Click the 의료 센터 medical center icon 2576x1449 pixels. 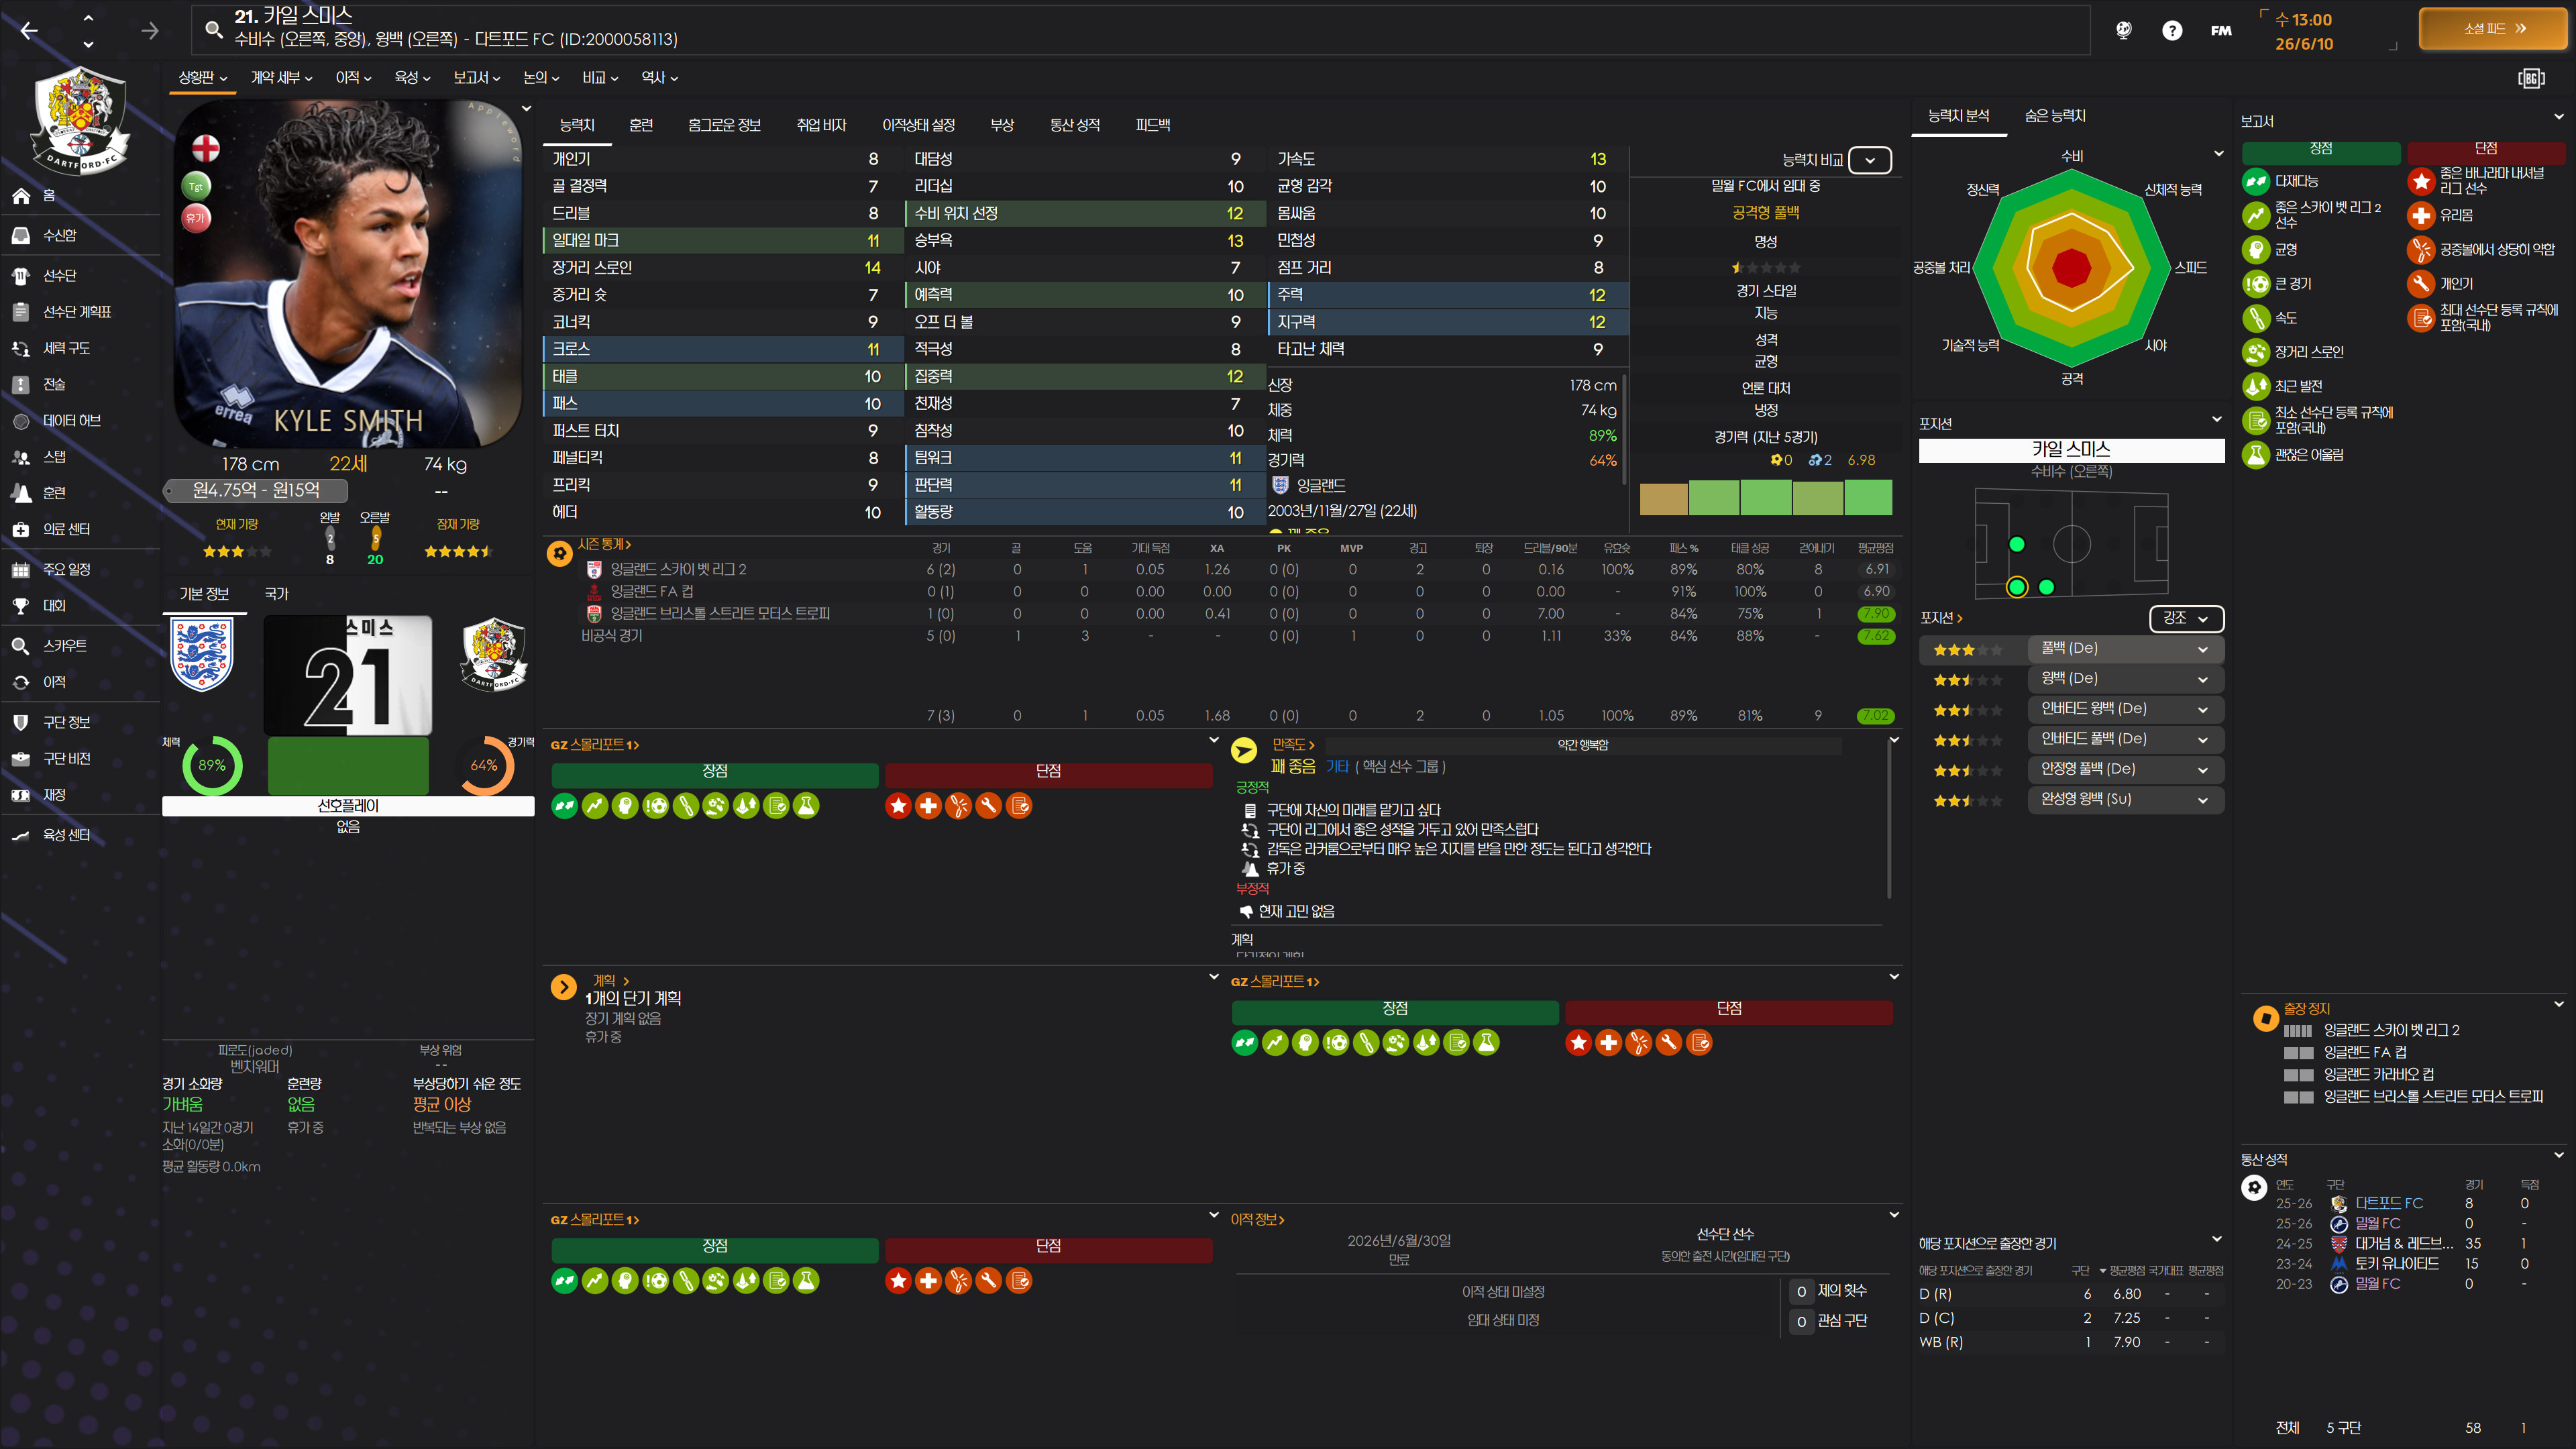coord(21,529)
